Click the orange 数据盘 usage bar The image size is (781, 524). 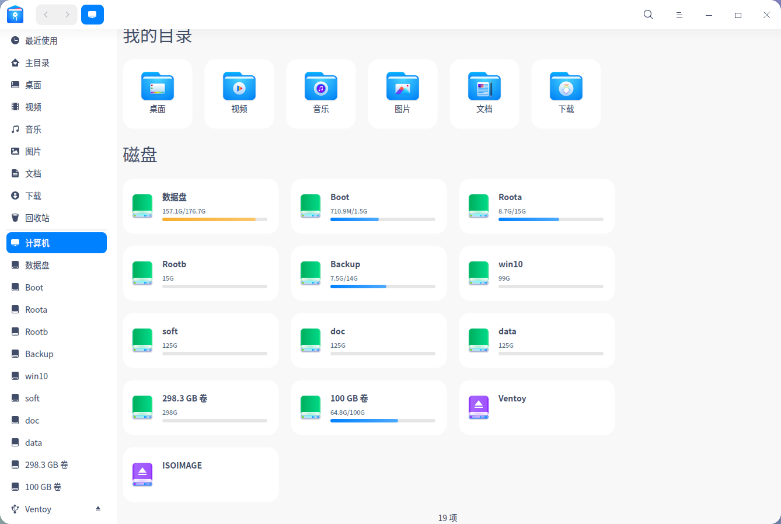click(x=215, y=219)
